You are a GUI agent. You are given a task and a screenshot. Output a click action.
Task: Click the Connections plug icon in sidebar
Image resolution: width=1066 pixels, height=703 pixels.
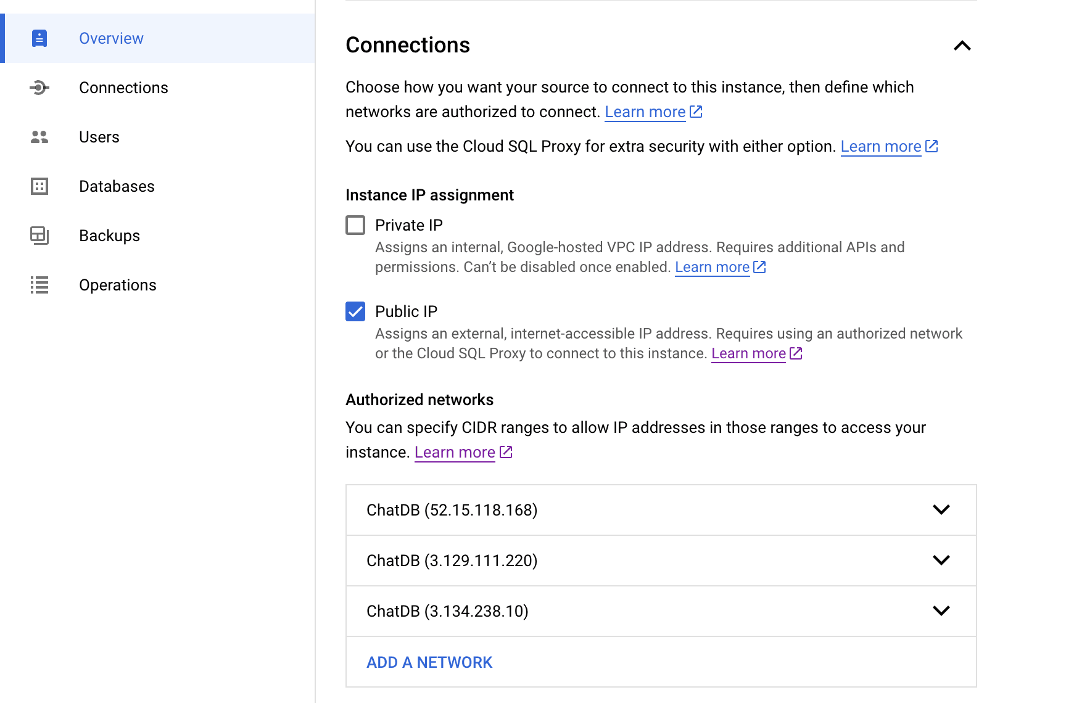[x=39, y=88]
